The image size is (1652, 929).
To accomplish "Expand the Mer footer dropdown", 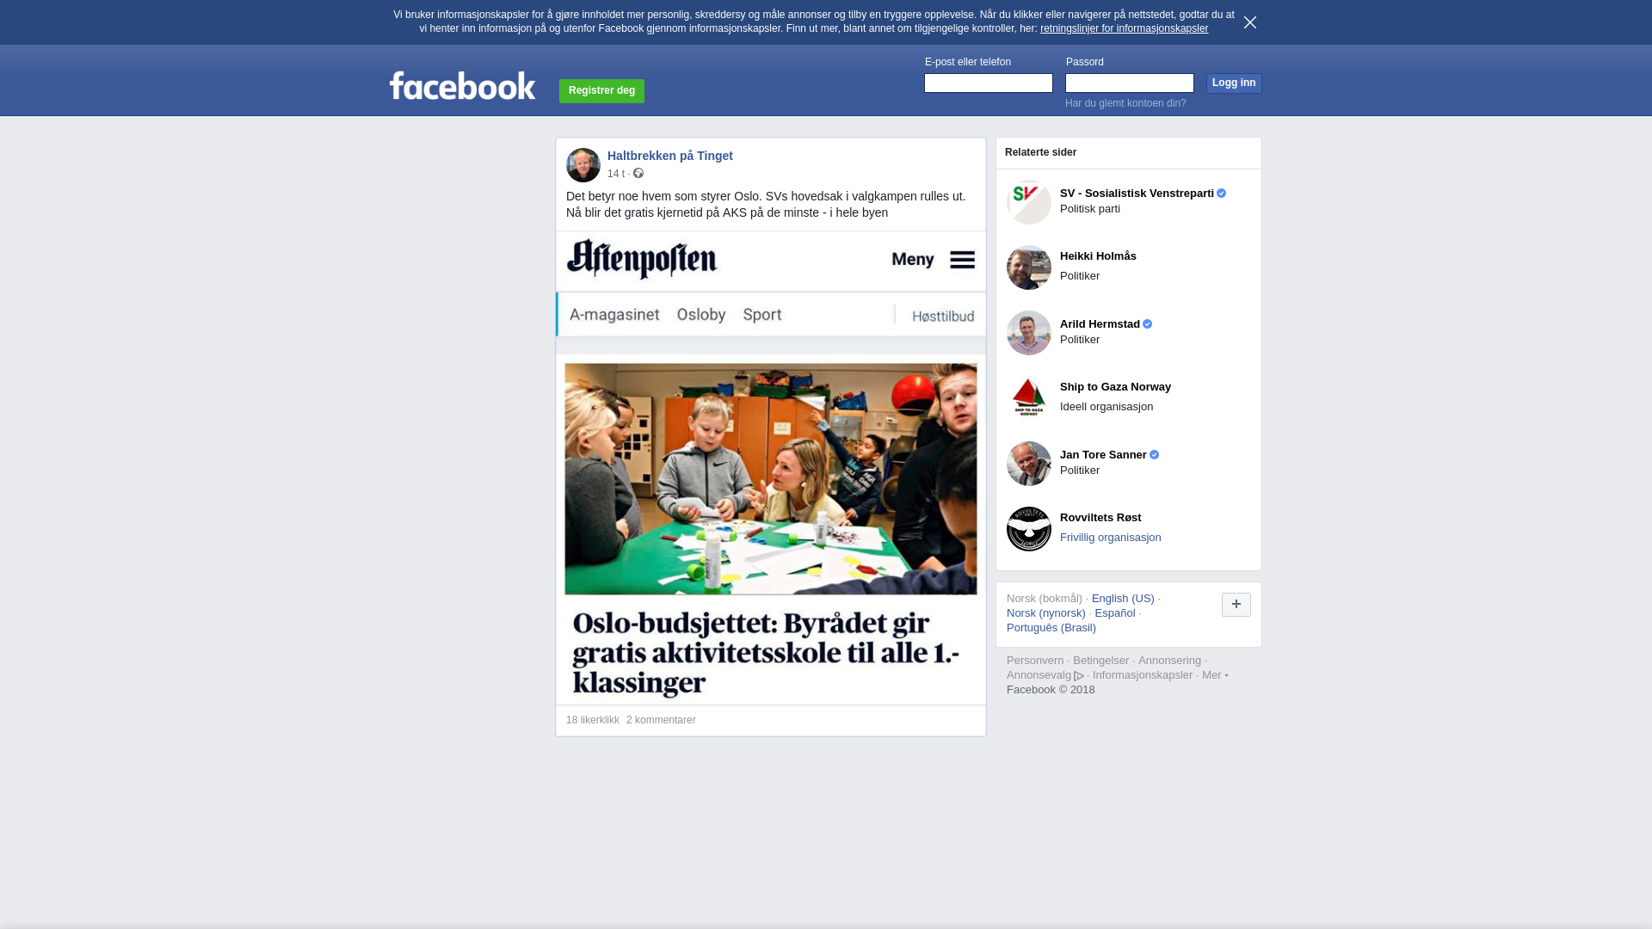I will 1215,675.
